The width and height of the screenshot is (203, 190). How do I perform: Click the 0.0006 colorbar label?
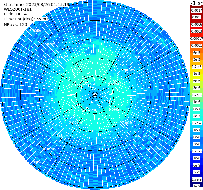click(x=197, y=24)
